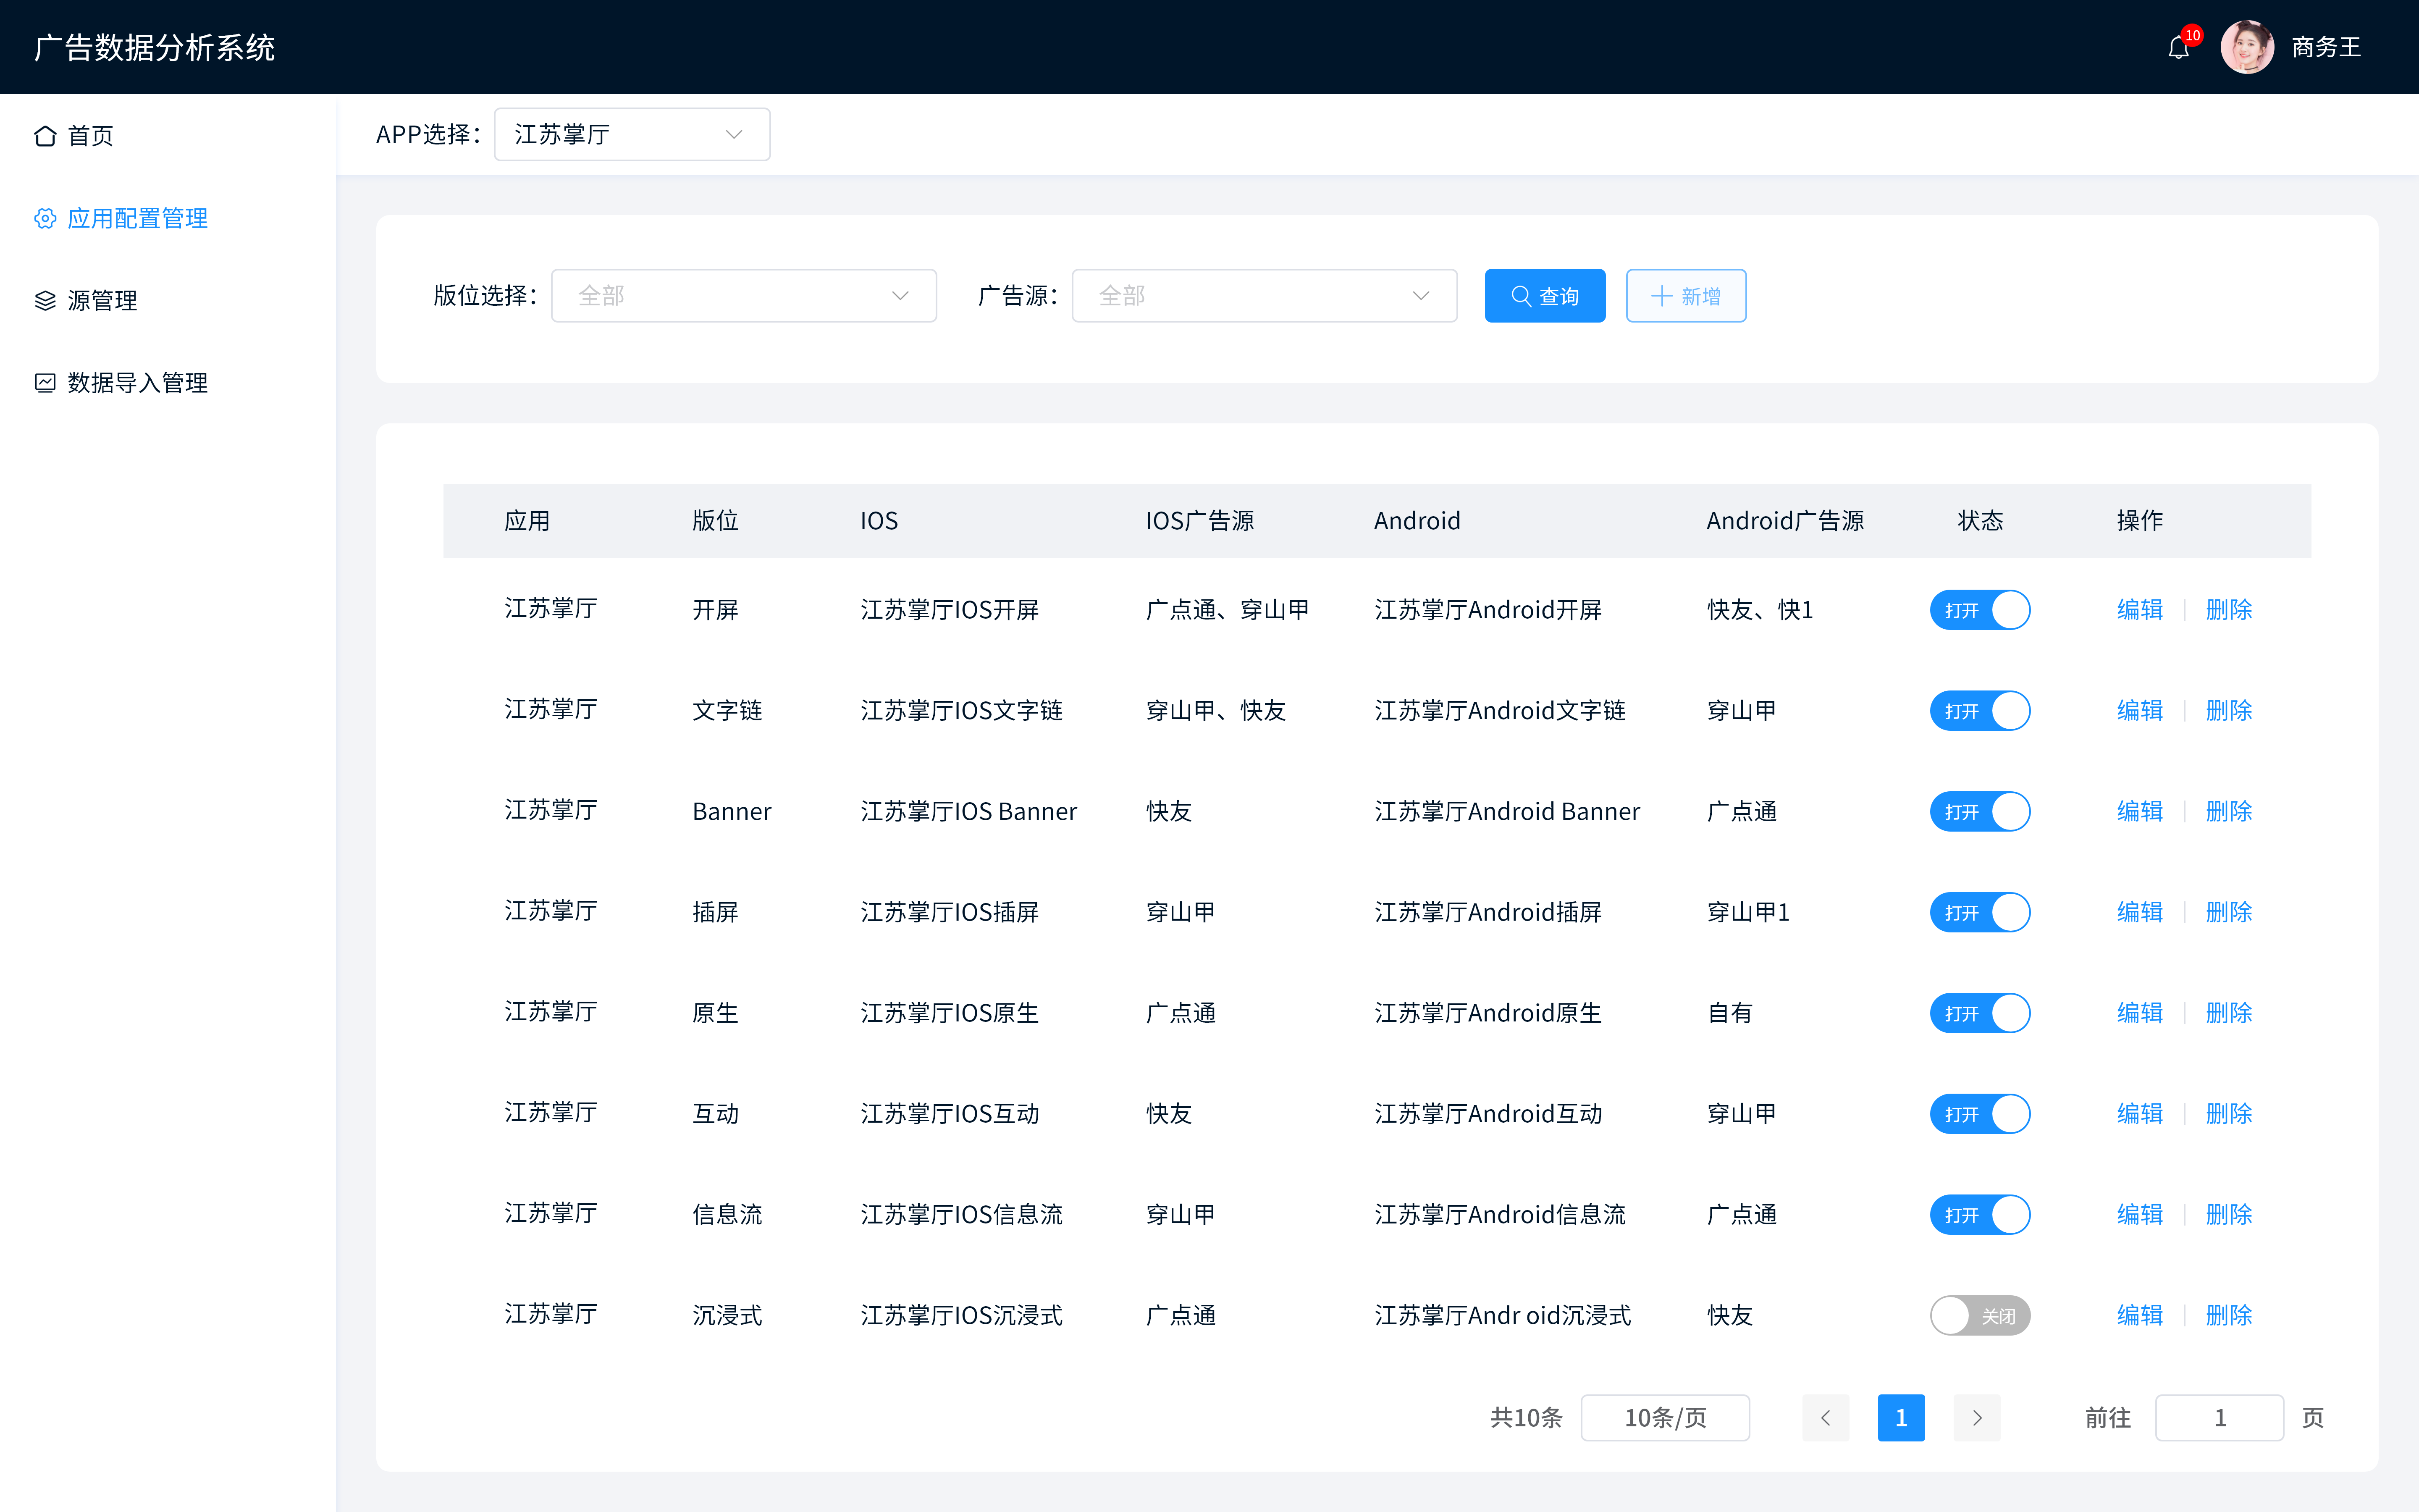This screenshot has width=2419, height=1512.
Task: Click cell 穿山甲1
Action: click(x=1748, y=912)
